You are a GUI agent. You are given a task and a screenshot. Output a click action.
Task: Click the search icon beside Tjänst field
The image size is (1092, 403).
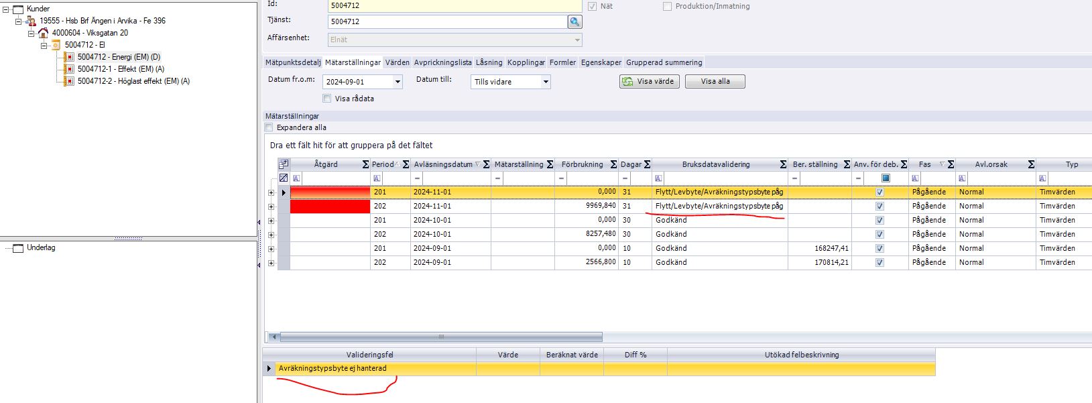point(574,22)
